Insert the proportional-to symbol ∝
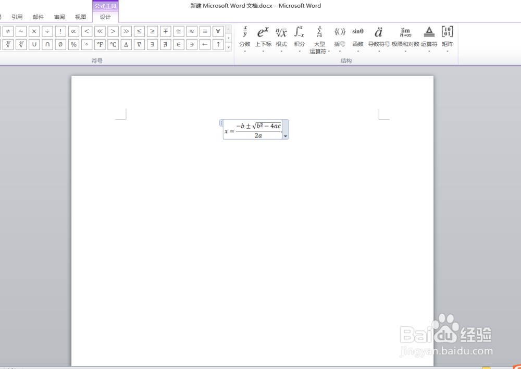The width and height of the screenshot is (521, 369). coord(73,32)
